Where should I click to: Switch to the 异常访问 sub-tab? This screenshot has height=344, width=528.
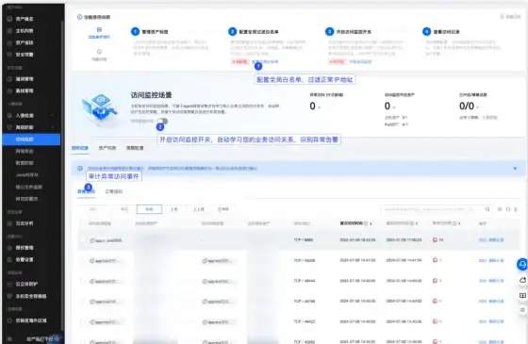[x=86, y=191]
